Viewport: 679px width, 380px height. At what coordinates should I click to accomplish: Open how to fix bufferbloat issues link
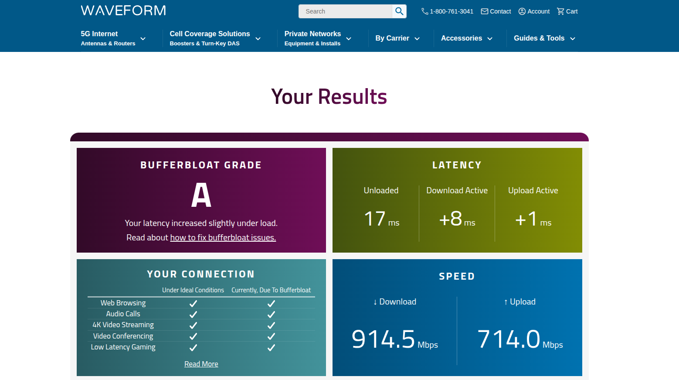223,238
